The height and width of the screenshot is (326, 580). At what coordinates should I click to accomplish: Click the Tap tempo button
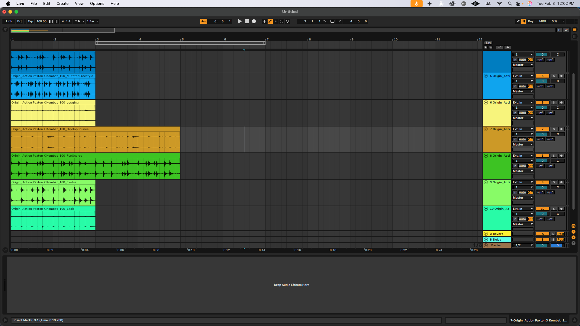[x=30, y=21]
